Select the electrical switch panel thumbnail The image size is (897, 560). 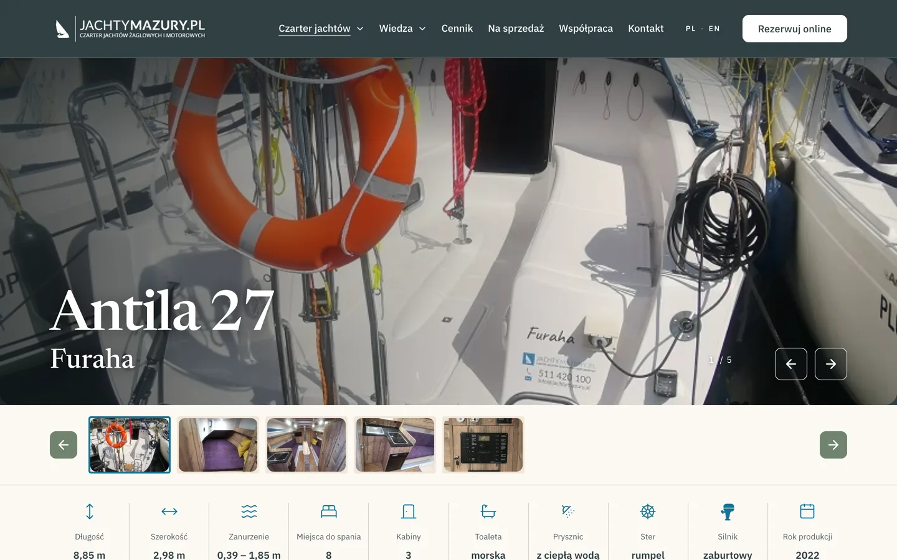coord(483,445)
